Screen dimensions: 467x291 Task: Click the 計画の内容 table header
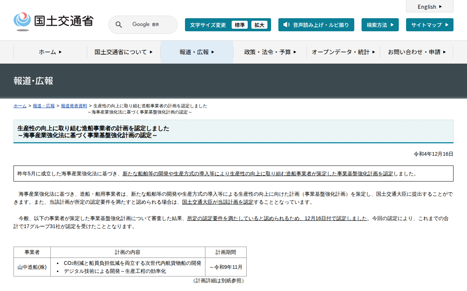coord(128,252)
